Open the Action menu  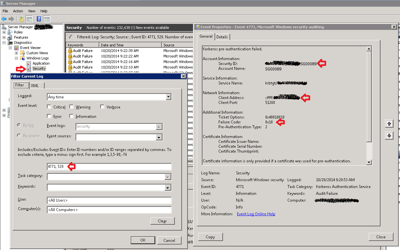[18, 11]
